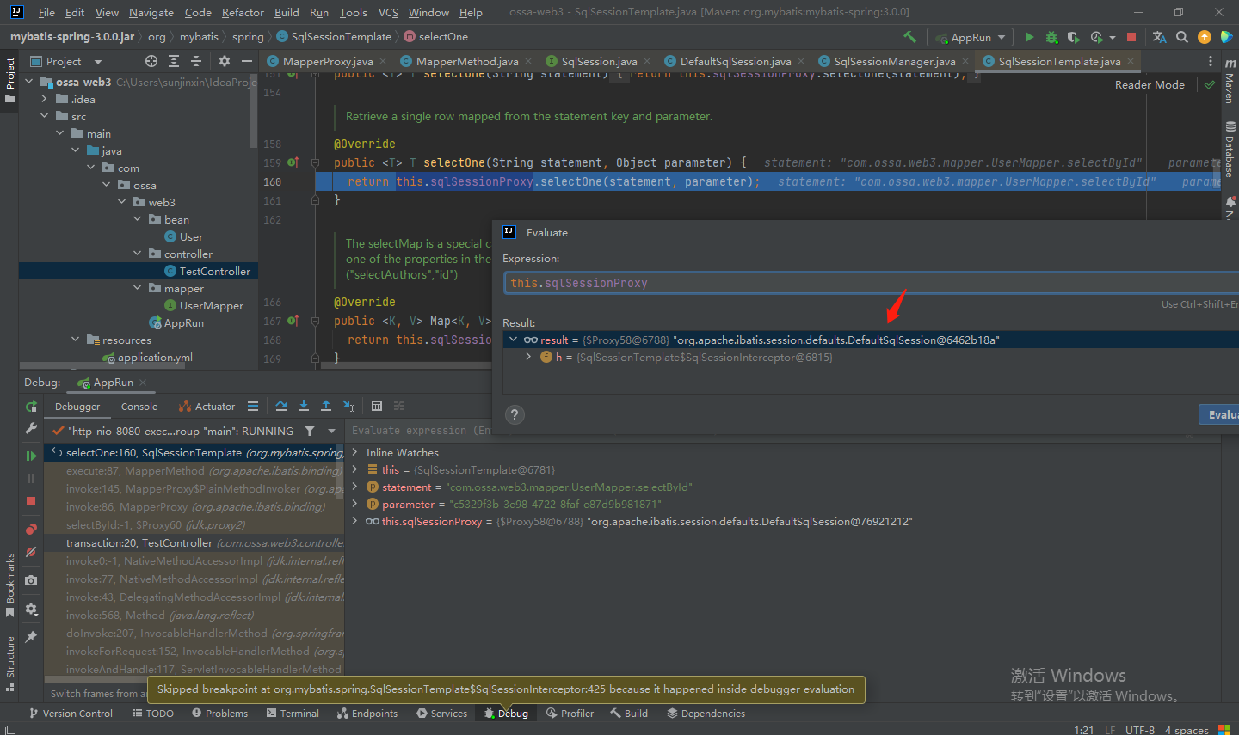Open Actuator tab in debug panel
This screenshot has height=735, width=1239.
click(x=206, y=407)
